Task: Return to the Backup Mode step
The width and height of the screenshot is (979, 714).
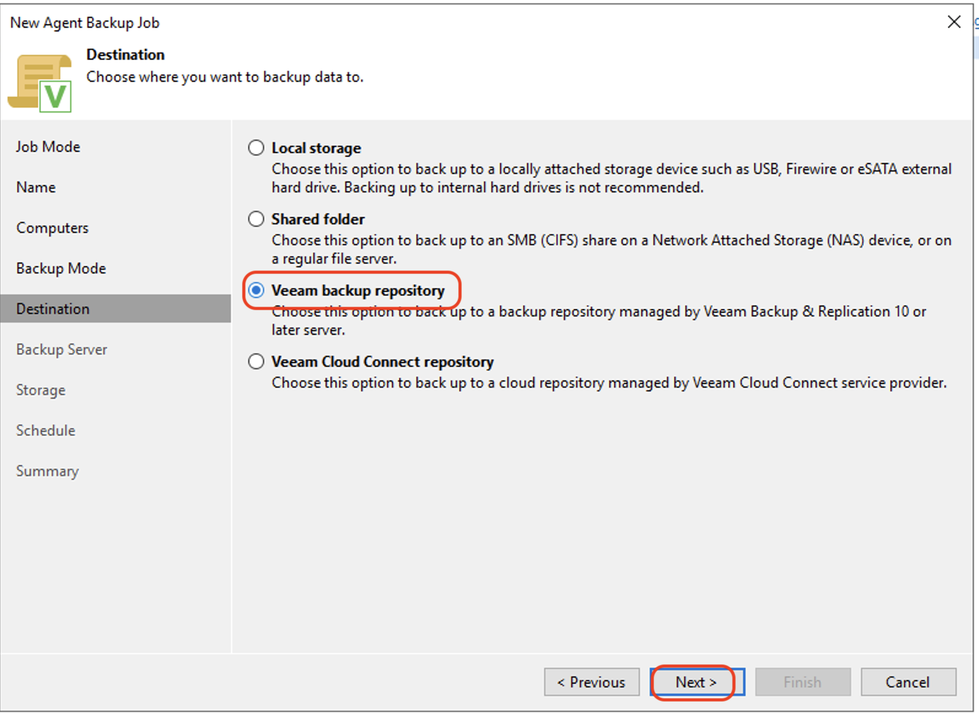Action: [61, 269]
